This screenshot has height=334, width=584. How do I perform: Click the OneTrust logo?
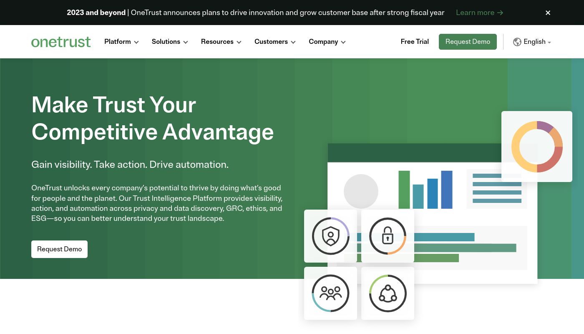click(x=61, y=42)
